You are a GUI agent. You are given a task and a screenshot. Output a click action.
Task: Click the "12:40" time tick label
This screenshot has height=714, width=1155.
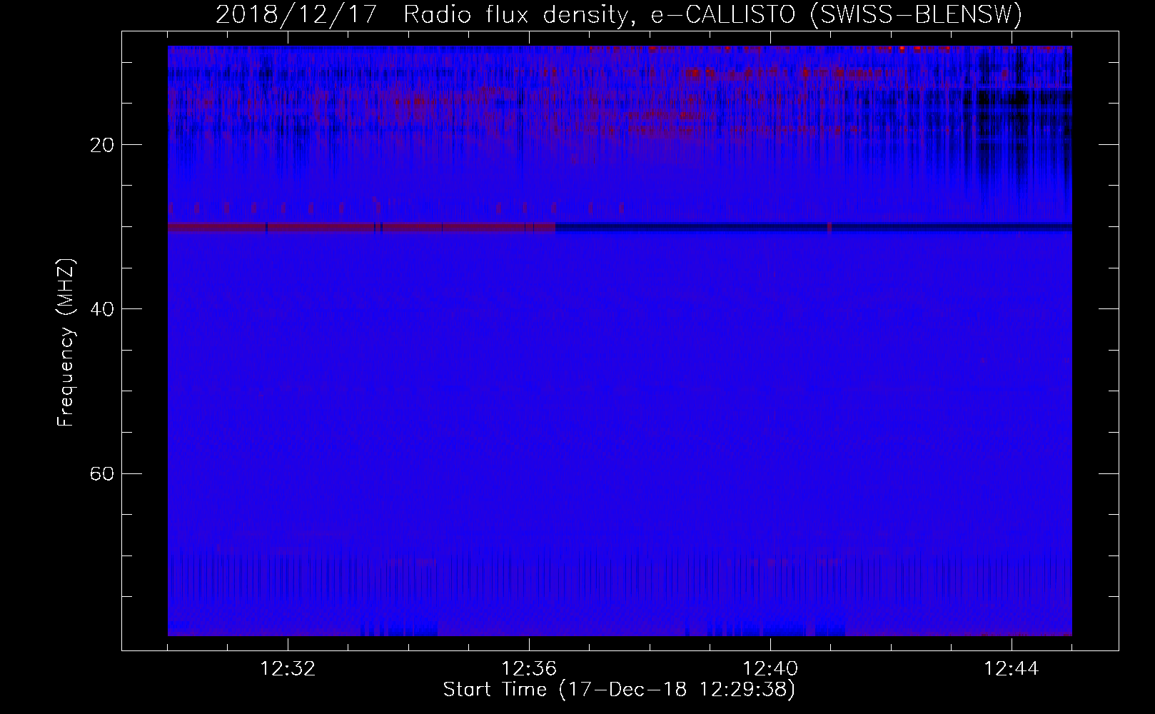point(770,669)
